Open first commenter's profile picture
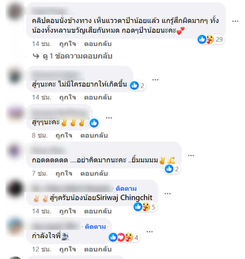Viewport: 245px width, 259px height. coord(15,11)
